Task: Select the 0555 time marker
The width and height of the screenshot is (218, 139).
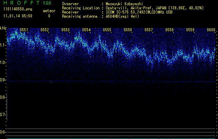Action: (x=107, y=30)
